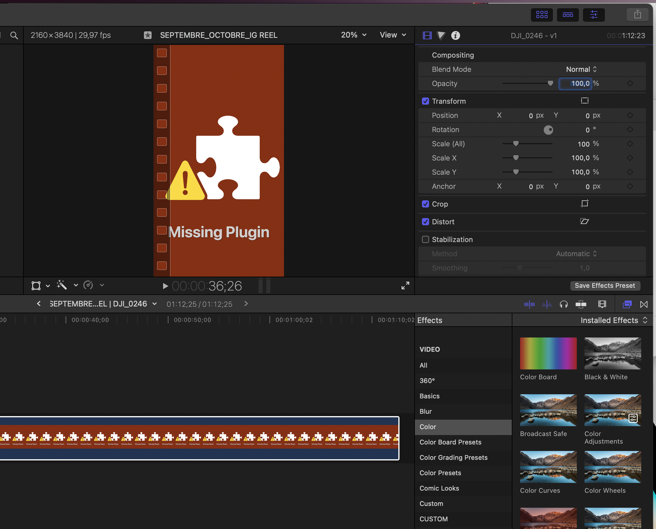Screen dimensions: 656x529
Task: Show the Video inspector tab icon
Action: point(427,36)
